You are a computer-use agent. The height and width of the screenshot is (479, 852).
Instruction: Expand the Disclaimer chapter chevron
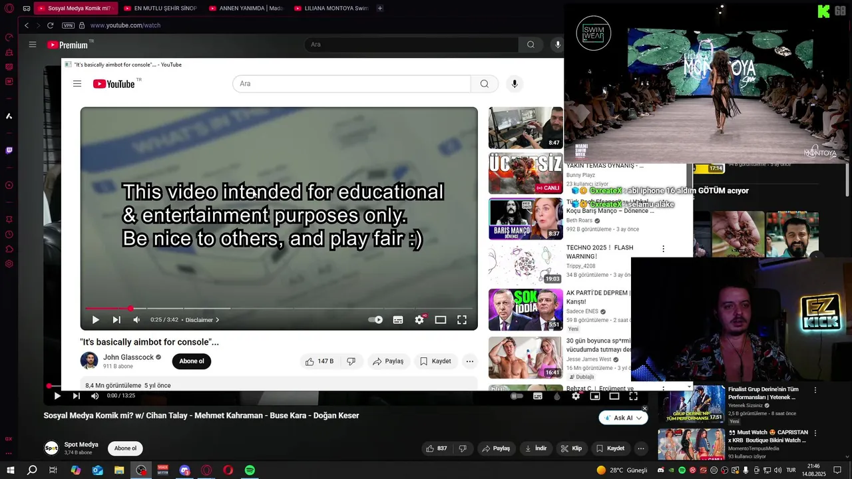(x=217, y=320)
